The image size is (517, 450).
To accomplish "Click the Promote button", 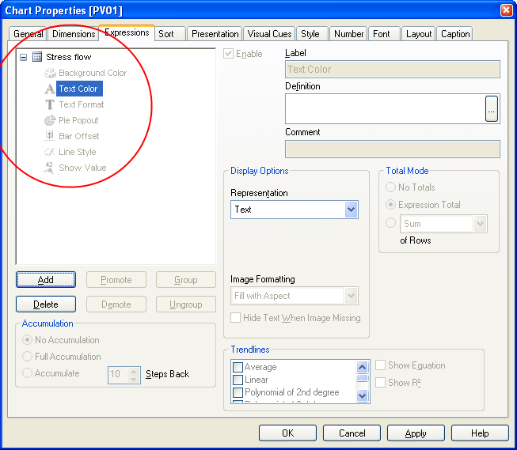I will click(x=116, y=280).
